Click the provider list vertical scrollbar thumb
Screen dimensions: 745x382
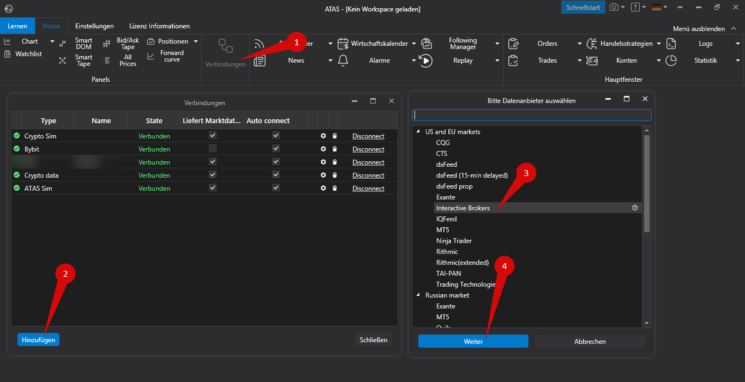(x=647, y=184)
